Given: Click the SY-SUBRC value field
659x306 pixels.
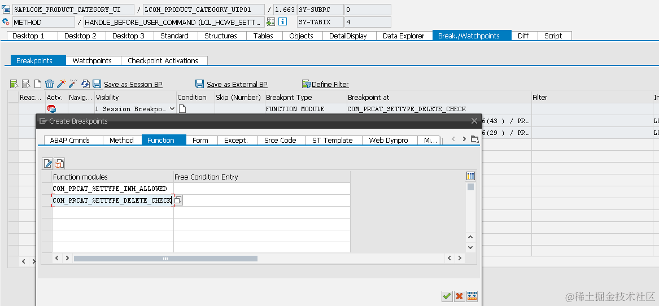Looking at the screenshot, I should (368, 9).
